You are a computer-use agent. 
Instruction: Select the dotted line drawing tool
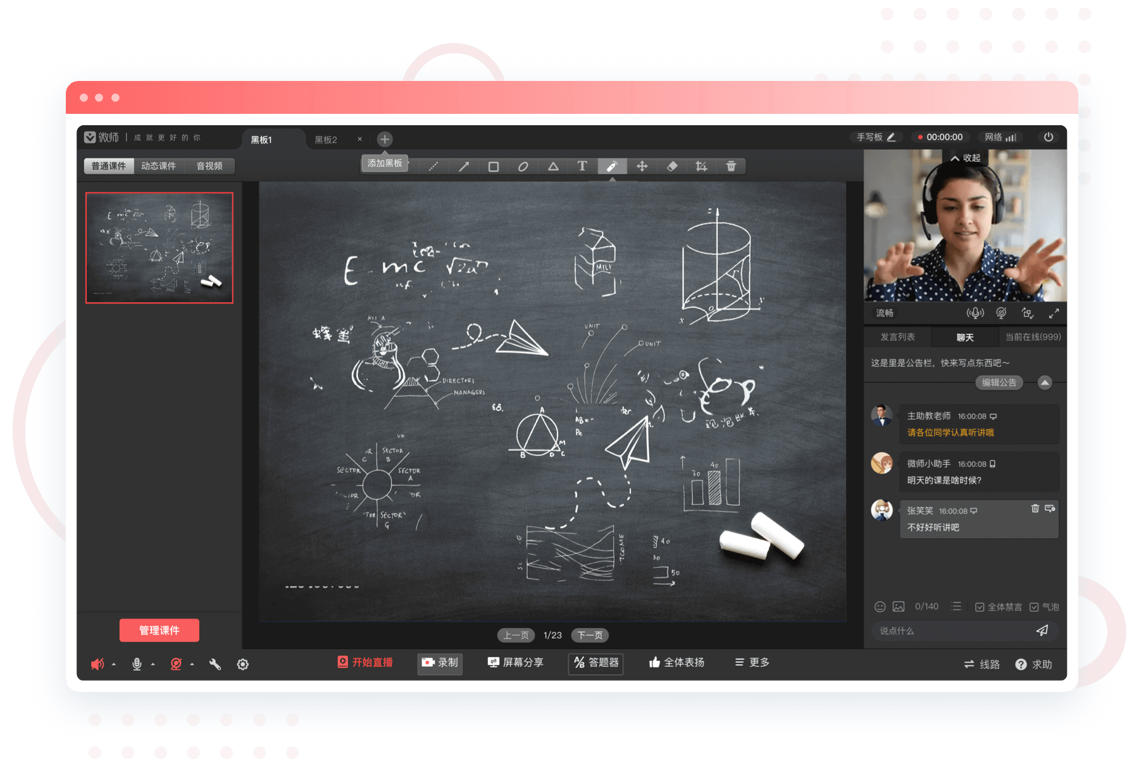[433, 166]
